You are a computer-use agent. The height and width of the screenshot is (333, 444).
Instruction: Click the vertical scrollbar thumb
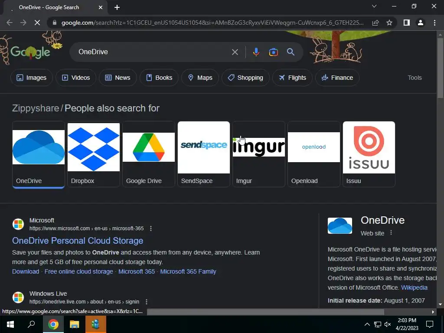click(440, 68)
